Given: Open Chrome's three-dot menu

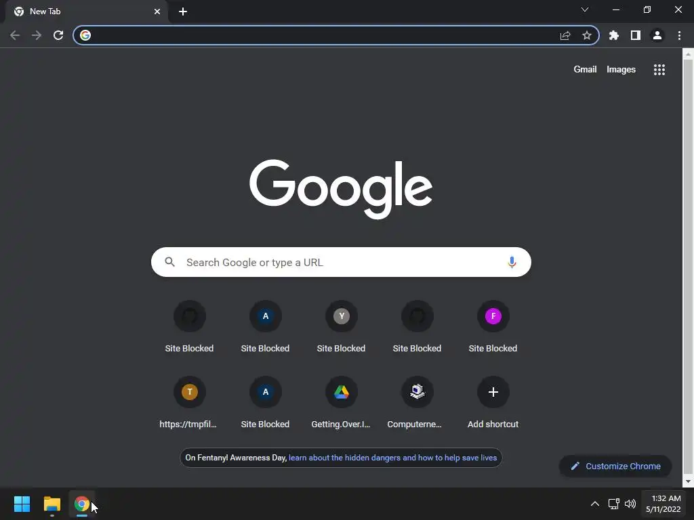Looking at the screenshot, I should [x=679, y=35].
